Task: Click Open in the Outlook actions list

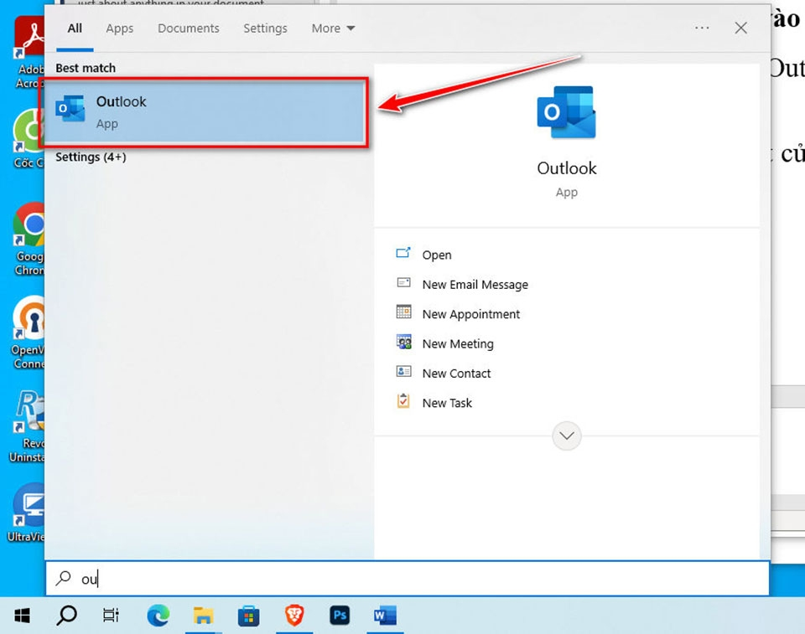Action: (436, 255)
